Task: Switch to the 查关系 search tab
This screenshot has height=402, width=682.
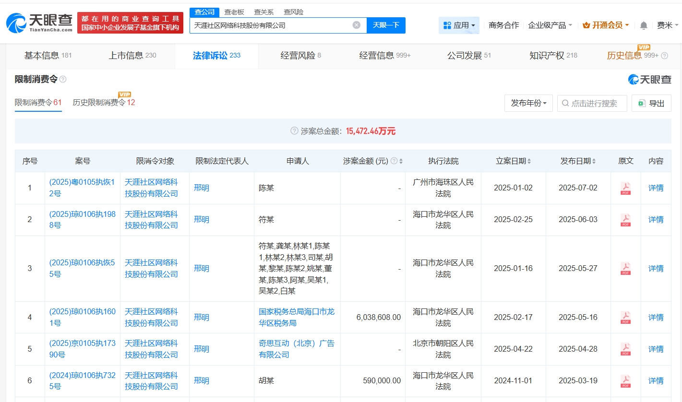Action: [264, 12]
